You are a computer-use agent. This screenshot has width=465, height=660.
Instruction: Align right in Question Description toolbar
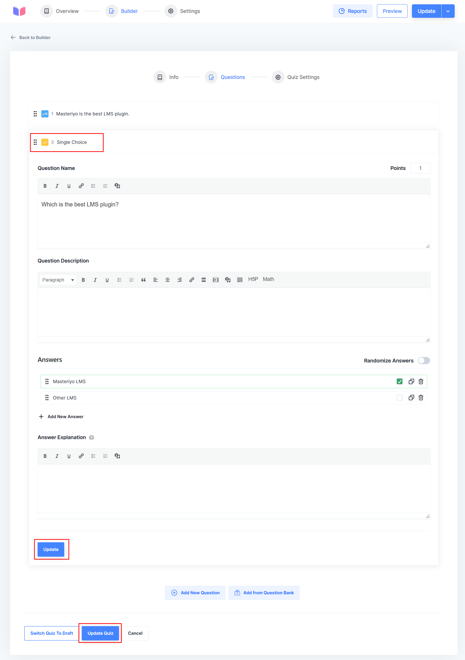click(x=180, y=280)
